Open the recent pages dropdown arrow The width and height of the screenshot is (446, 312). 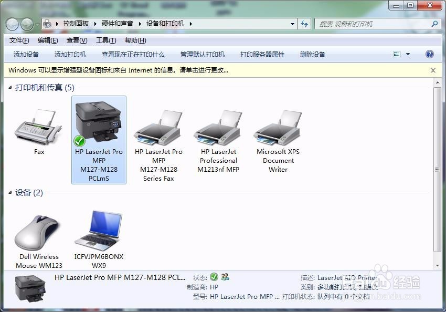tap(37, 25)
